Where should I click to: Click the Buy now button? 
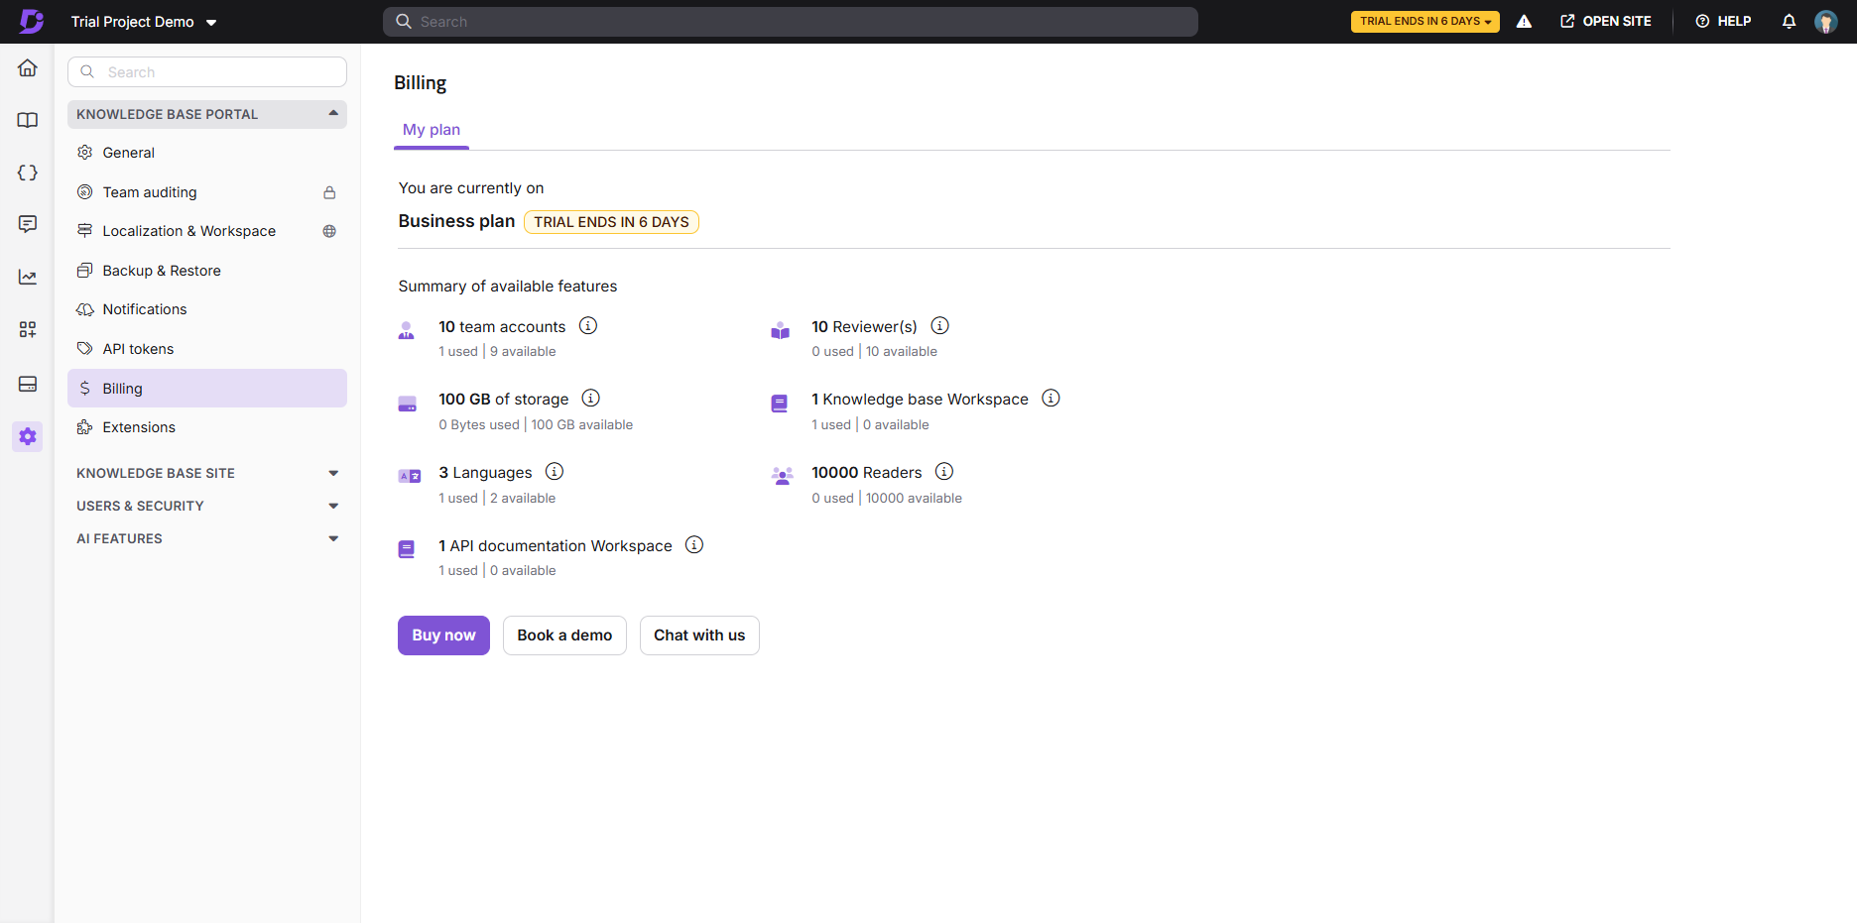pyautogui.click(x=443, y=635)
